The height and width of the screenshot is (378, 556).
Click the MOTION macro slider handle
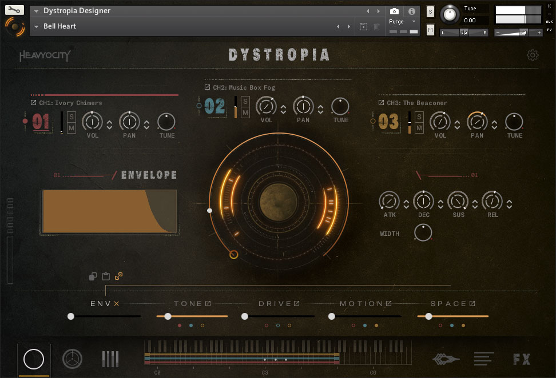(332, 316)
